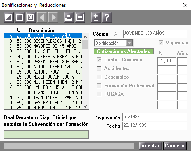
Task: Enable the FOGASA checkbox
Action: click(x=99, y=94)
